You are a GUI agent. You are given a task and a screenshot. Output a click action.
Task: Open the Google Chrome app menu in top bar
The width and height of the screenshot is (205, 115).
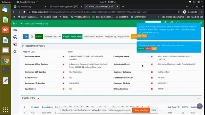point(27,2)
